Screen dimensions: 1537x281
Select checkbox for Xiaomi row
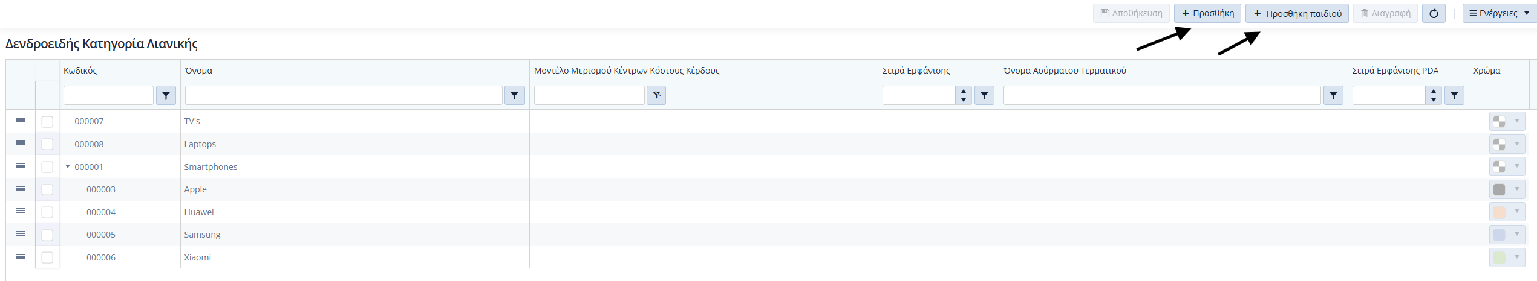coord(47,258)
